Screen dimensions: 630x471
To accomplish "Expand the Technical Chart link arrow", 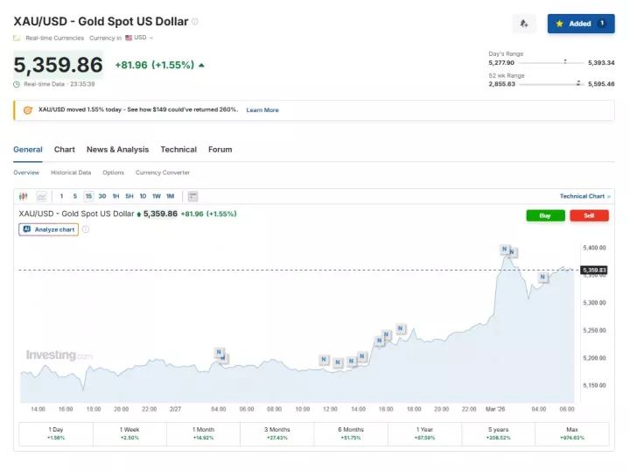I will [609, 196].
